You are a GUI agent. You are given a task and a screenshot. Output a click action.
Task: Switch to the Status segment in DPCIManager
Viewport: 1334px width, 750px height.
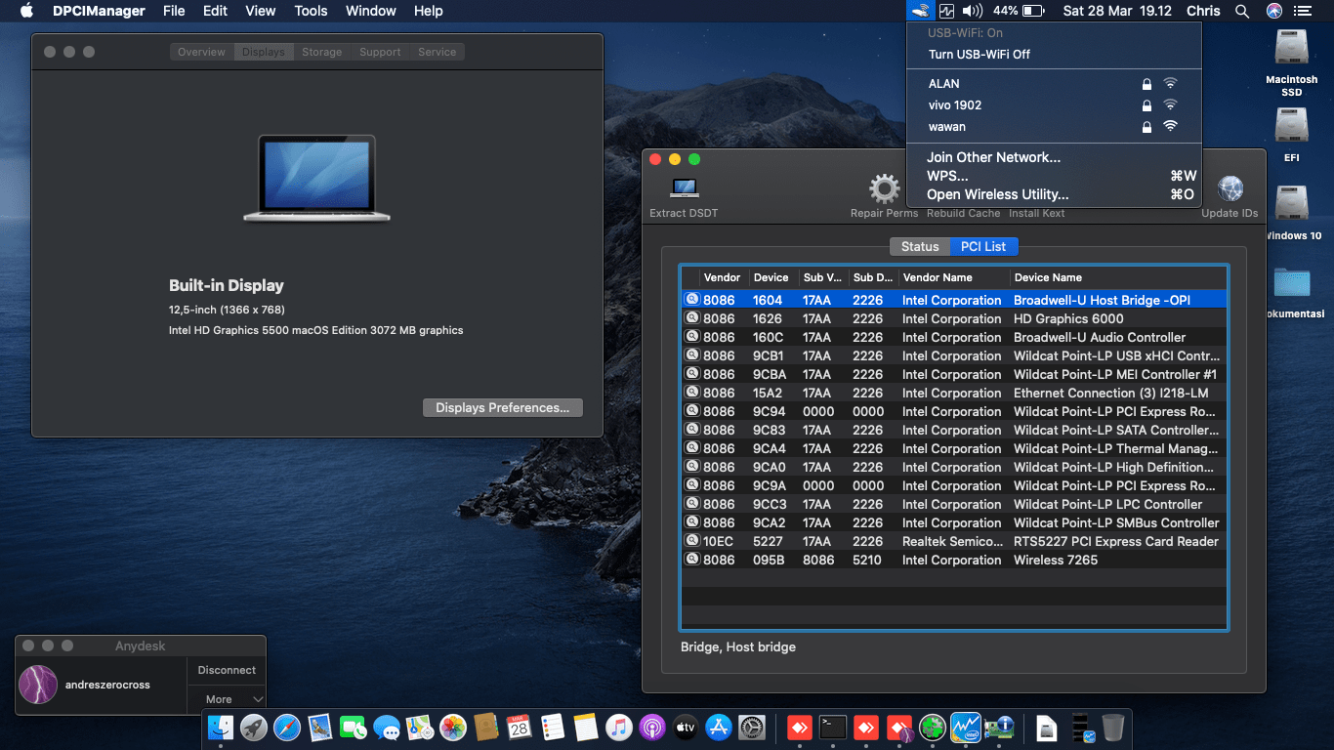click(919, 247)
